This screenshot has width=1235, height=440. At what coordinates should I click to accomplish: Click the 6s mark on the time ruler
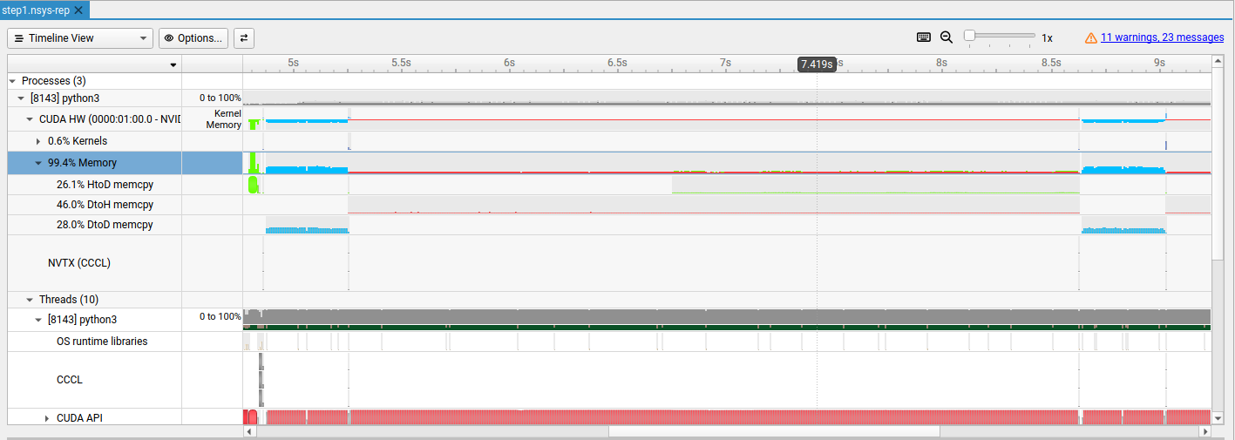tap(509, 63)
